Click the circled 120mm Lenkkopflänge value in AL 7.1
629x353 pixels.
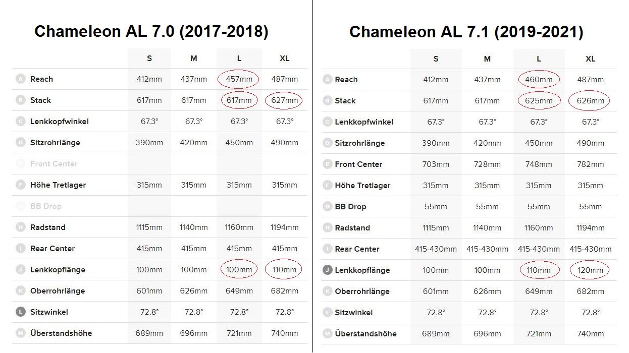(x=590, y=270)
